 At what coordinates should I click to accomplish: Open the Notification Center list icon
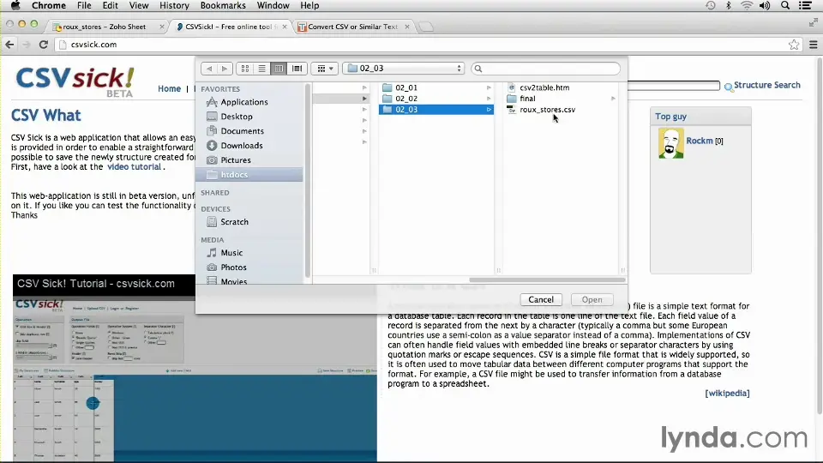(805, 5)
